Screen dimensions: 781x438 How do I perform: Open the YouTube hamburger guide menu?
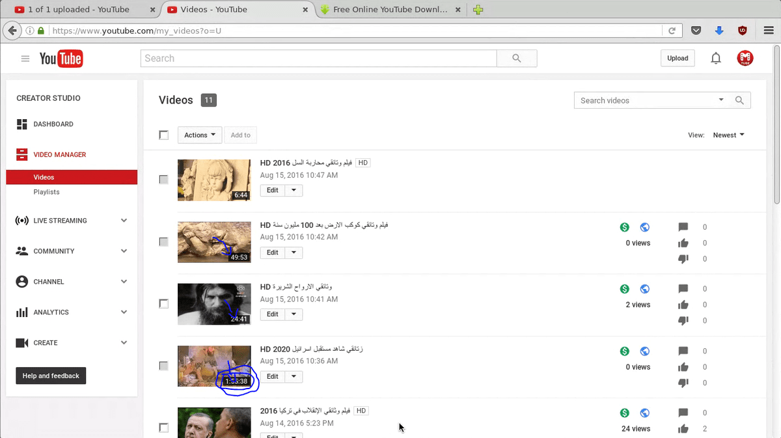25,59
